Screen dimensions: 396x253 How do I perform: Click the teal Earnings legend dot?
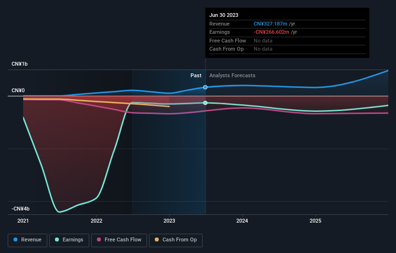coord(57,239)
